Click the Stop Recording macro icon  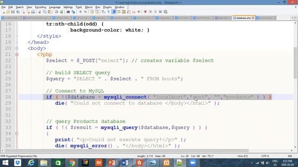click(x=150, y=12)
